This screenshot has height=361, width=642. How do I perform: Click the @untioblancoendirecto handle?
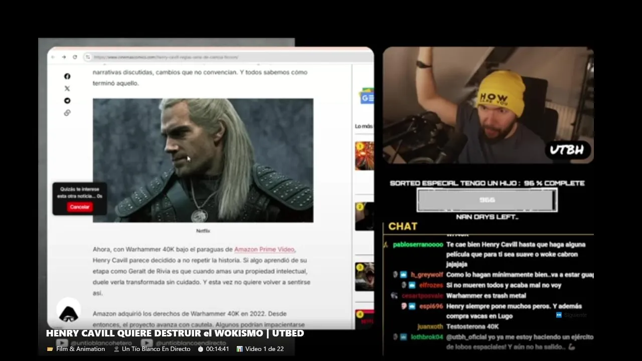coord(191,343)
